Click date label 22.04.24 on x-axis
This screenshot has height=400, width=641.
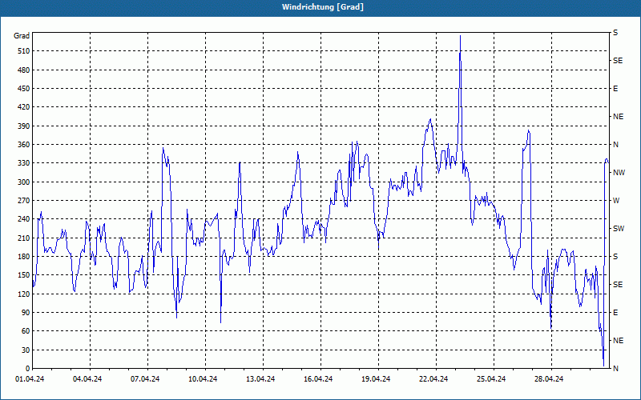point(433,379)
